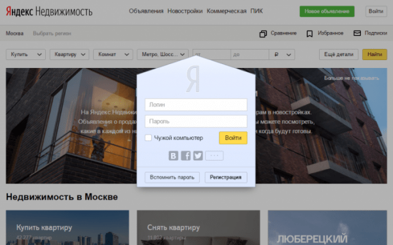
Task: Click Ещё детали filter button
Action: tap(339, 54)
